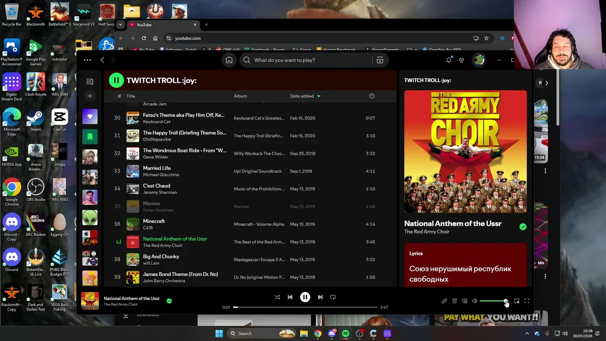Open Chrome tab search dropdown arrow
This screenshot has width=606, height=341.
(x=121, y=25)
